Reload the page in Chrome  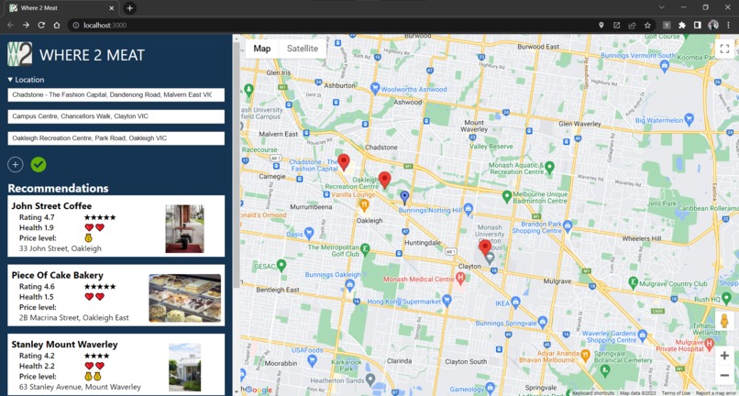41,25
